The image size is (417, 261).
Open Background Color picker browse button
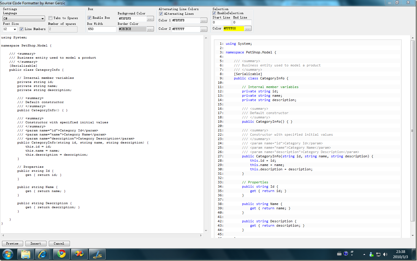coord(150,19)
